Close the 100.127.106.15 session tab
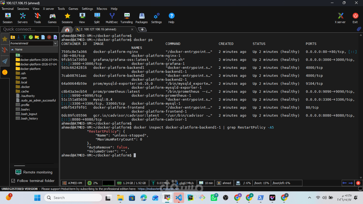The image size is (363, 204). coord(132,29)
